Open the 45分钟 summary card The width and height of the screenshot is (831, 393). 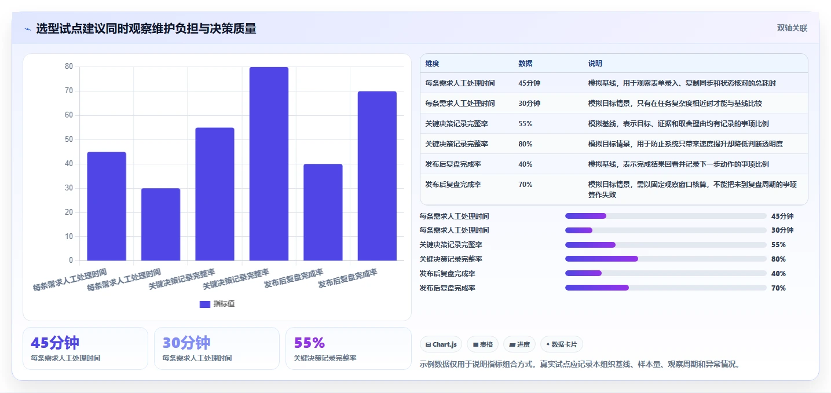coord(85,348)
